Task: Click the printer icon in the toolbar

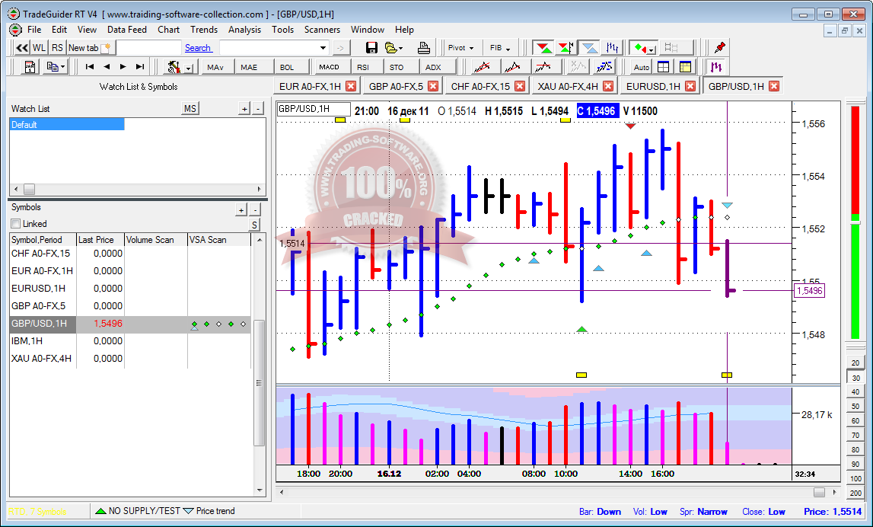Action: point(424,48)
